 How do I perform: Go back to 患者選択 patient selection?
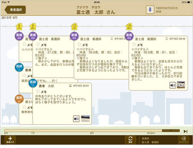15,10
